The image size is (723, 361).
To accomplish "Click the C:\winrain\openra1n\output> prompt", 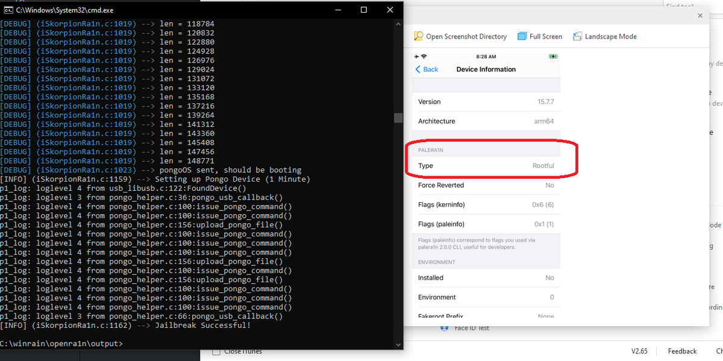I will [61, 344].
